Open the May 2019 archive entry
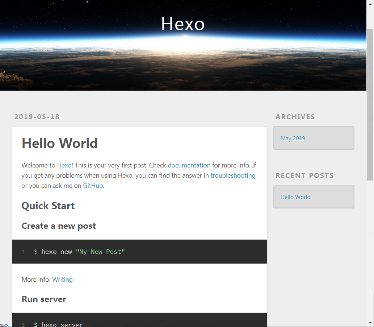 coord(293,138)
